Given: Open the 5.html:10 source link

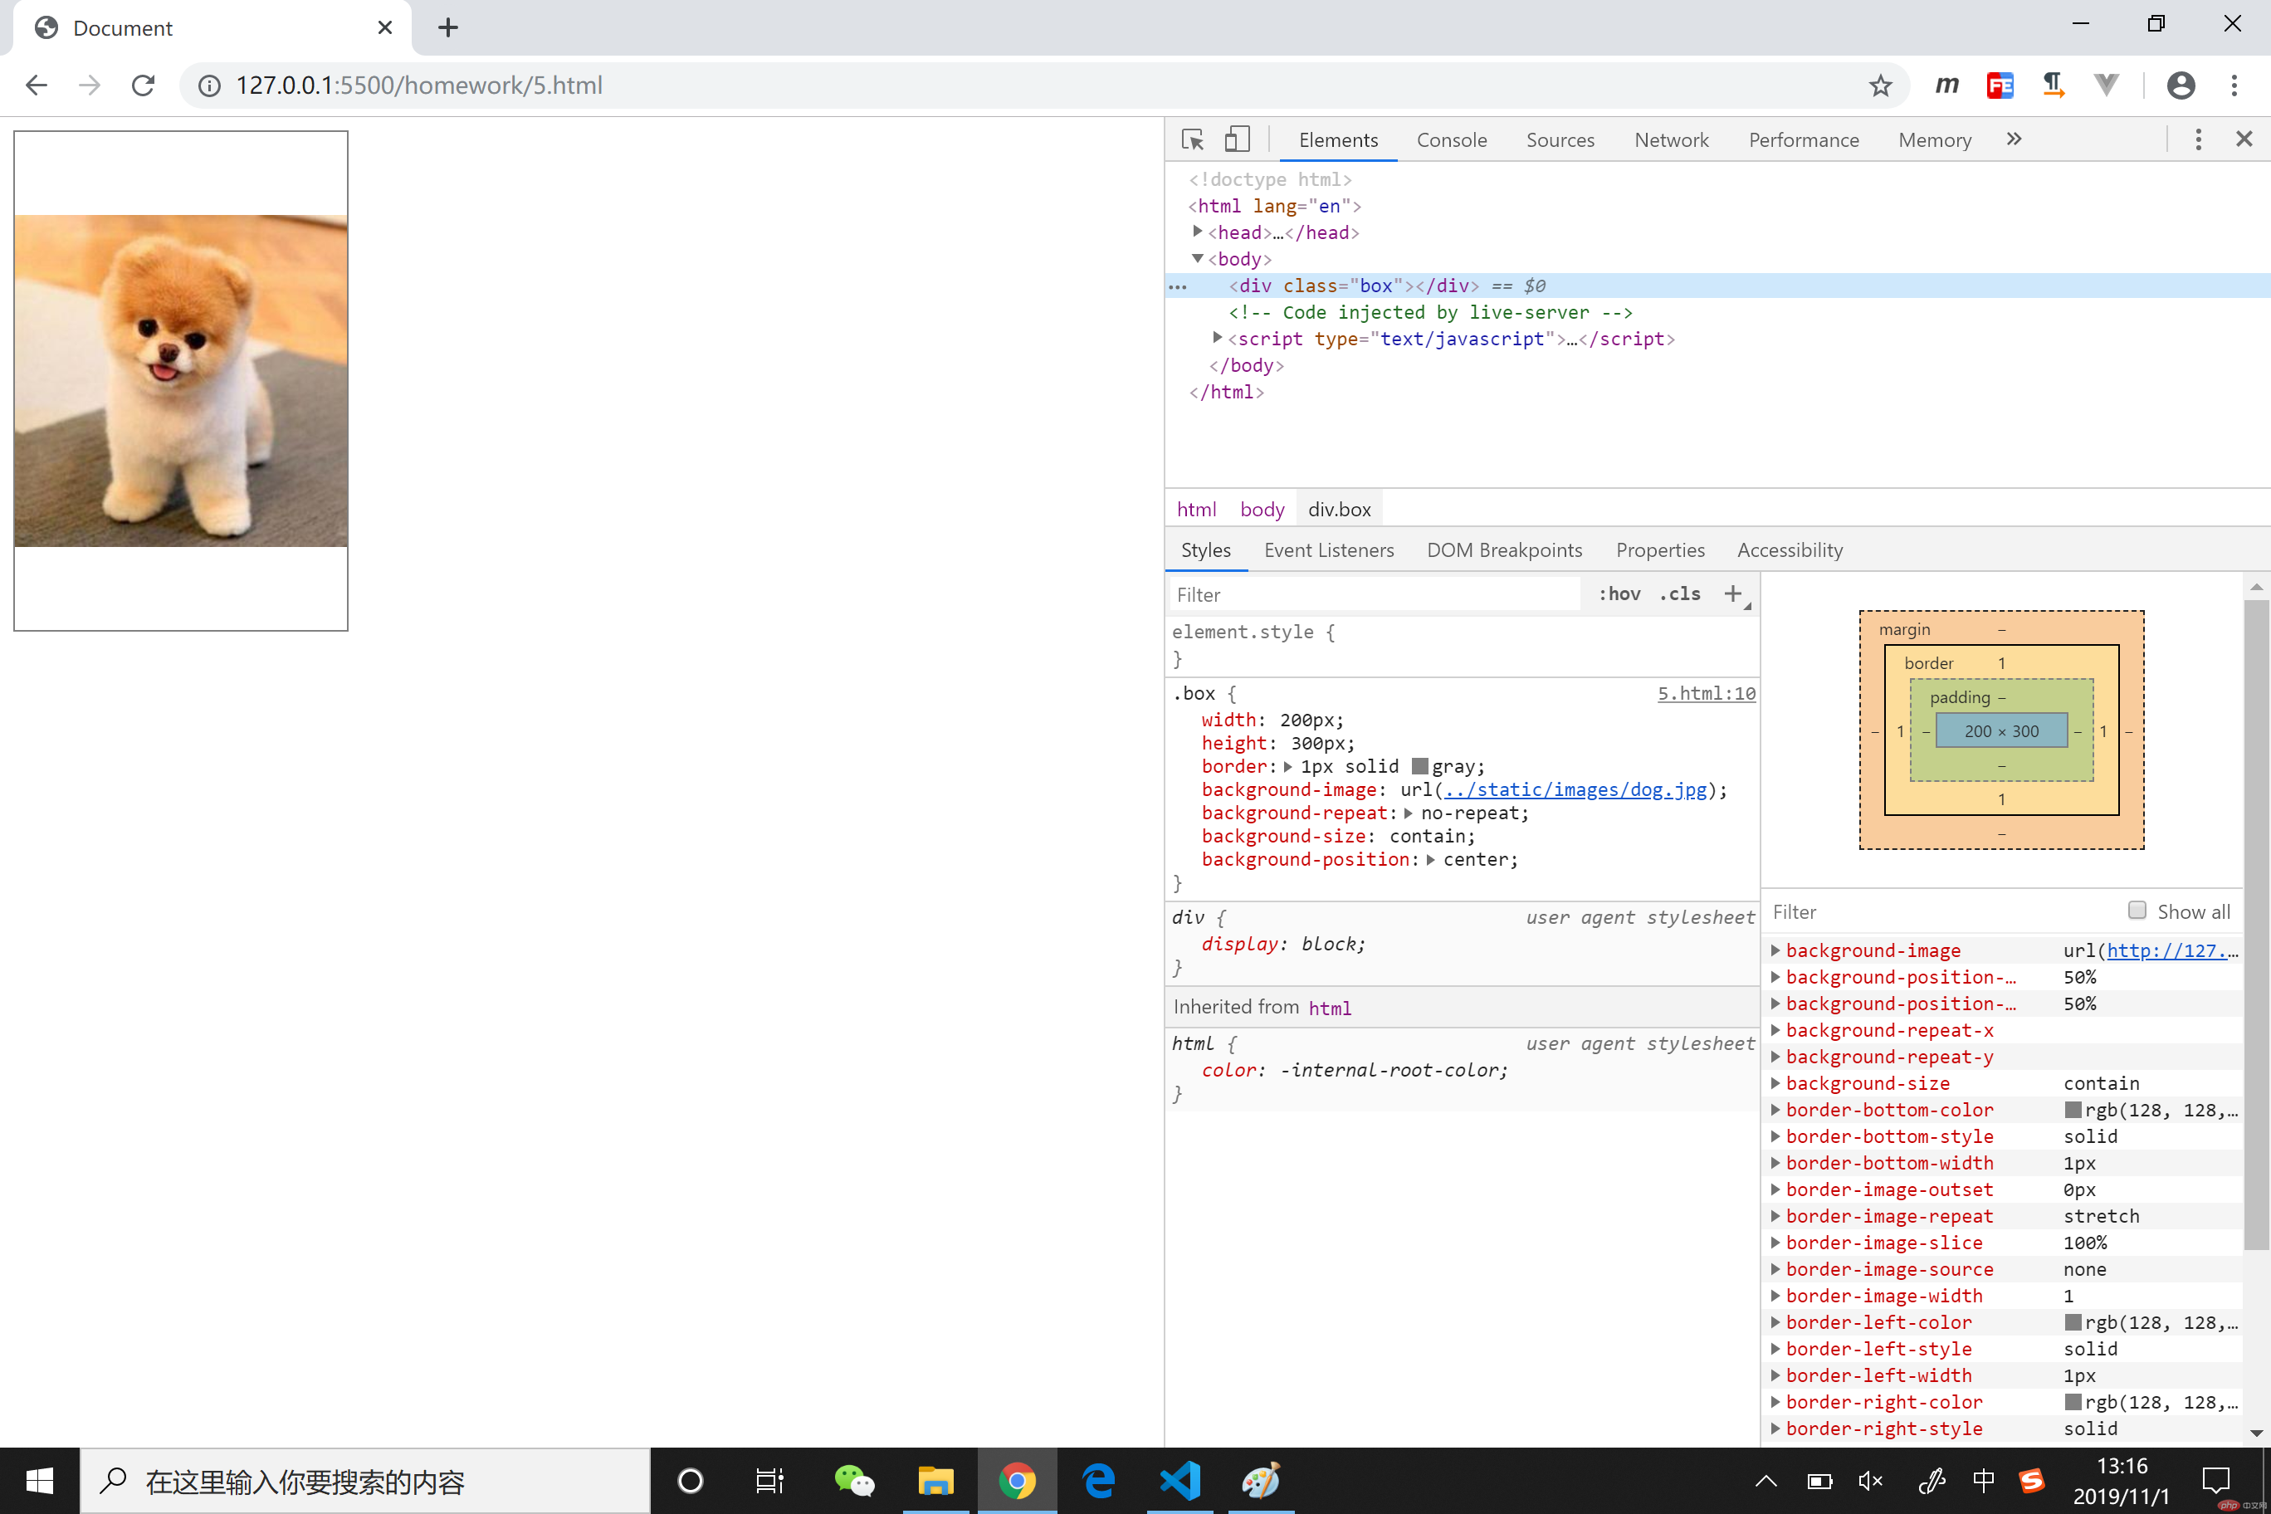Looking at the screenshot, I should (x=1706, y=693).
